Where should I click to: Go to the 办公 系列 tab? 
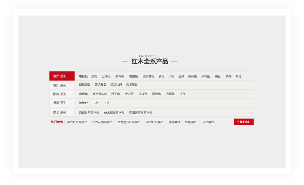click(x=62, y=112)
